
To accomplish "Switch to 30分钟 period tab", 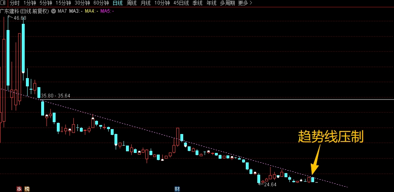I will pos(82,3).
